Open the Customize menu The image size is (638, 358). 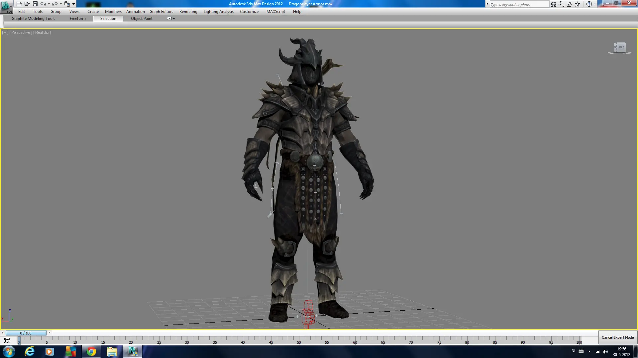249,12
